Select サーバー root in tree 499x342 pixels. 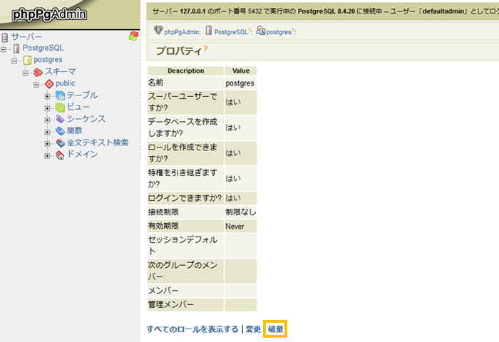26,36
